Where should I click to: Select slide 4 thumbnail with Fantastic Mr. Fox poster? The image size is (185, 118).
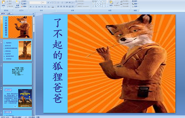17,97
